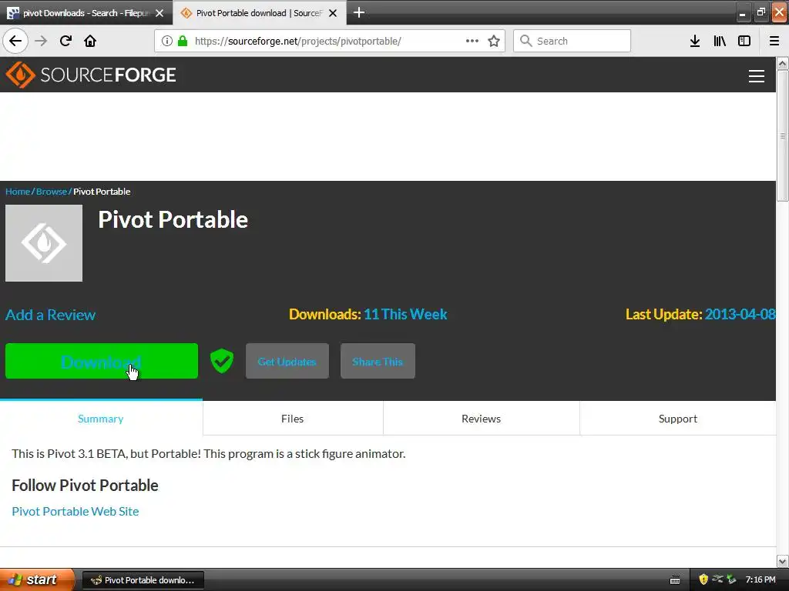Click the browser Search field
This screenshot has height=591, width=789.
point(572,41)
